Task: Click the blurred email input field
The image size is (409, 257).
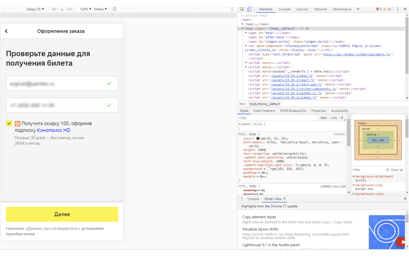Action: [x=62, y=83]
